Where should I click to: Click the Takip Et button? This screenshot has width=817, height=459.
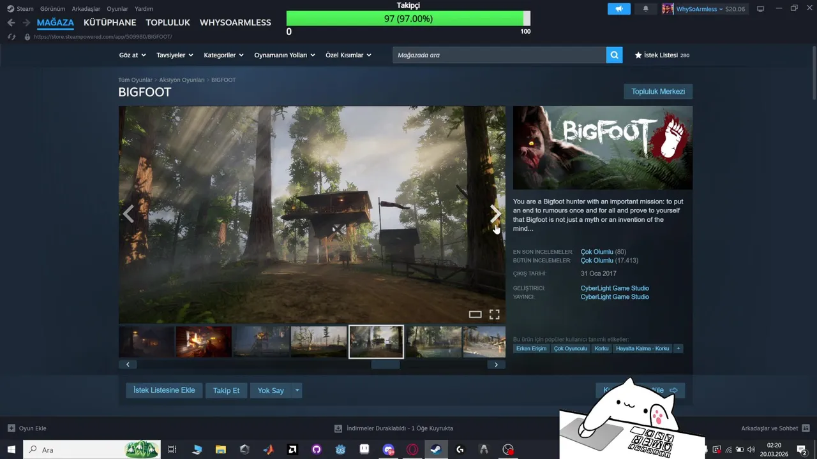pos(227,390)
